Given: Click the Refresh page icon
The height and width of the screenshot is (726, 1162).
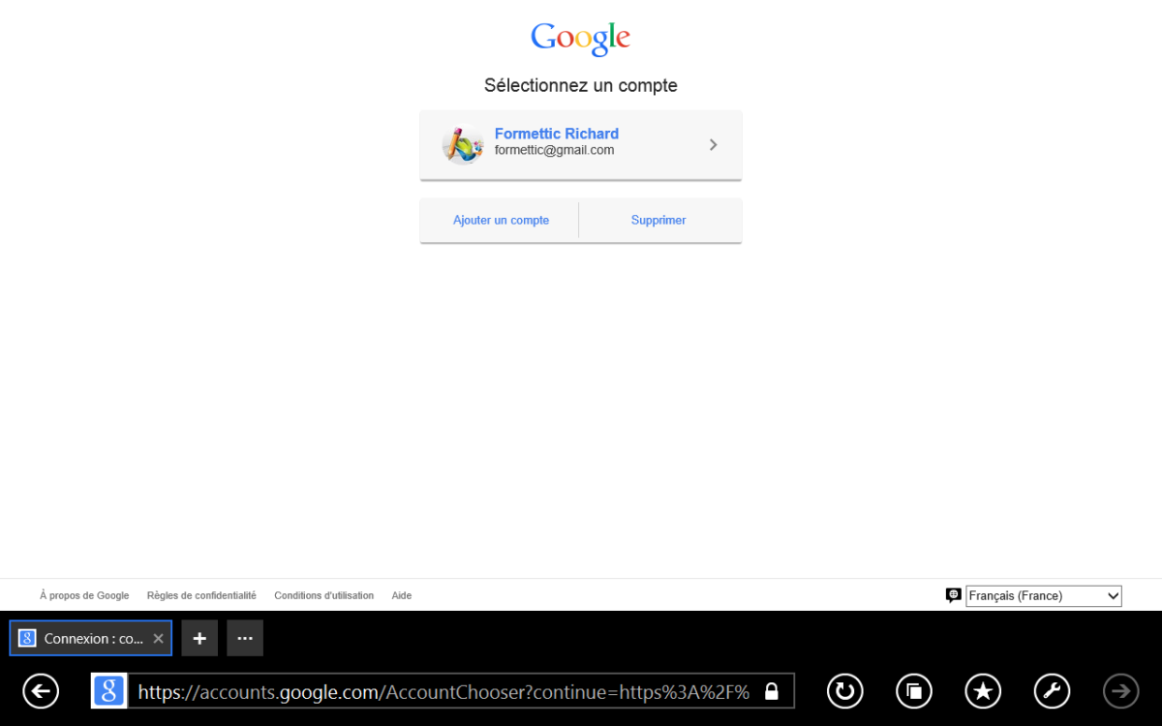Looking at the screenshot, I should [x=844, y=691].
